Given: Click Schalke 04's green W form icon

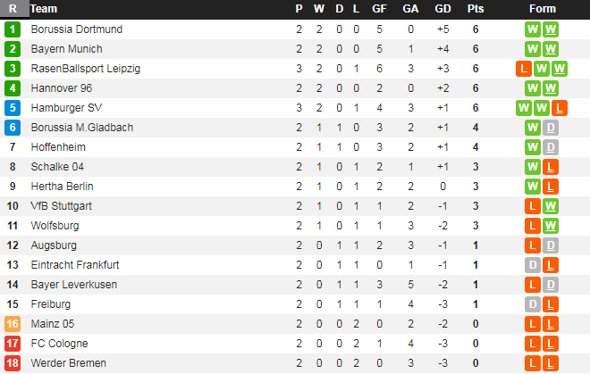Looking at the screenshot, I should coord(534,167).
